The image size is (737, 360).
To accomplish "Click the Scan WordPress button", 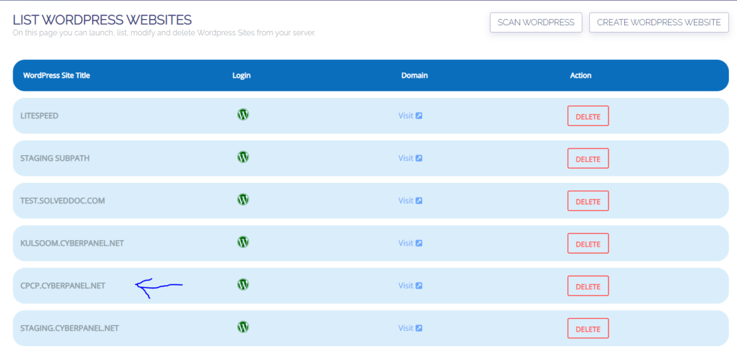I will (536, 22).
